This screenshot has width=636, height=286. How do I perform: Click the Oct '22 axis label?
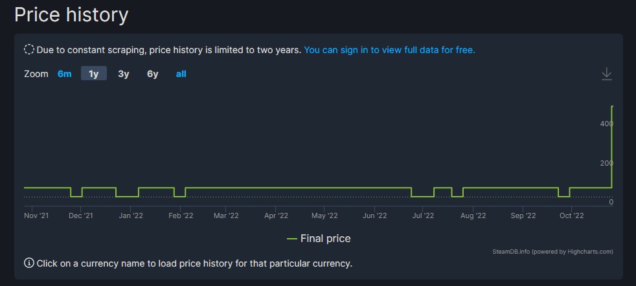(571, 215)
